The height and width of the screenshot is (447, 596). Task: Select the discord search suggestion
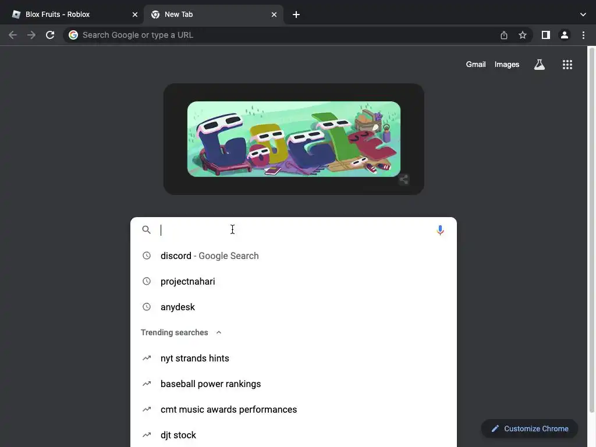coord(293,256)
